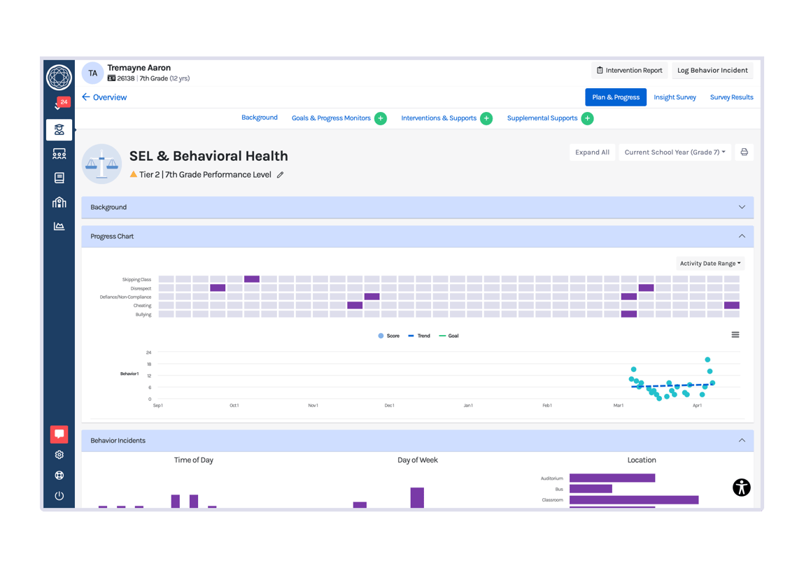The image size is (804, 568).
Task: Print the SEL & Behavioral Health plan
Action: tap(744, 152)
